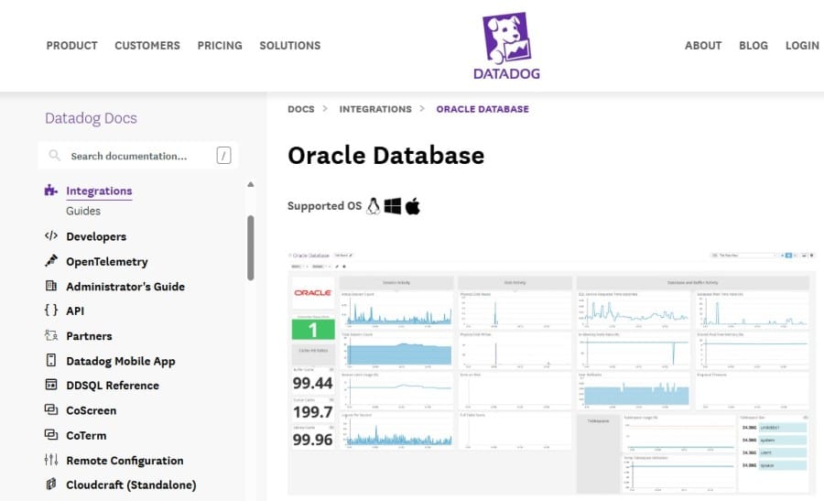Open the Oracle Database dashboard screenshot
The image size is (824, 501).
pyautogui.click(x=551, y=371)
